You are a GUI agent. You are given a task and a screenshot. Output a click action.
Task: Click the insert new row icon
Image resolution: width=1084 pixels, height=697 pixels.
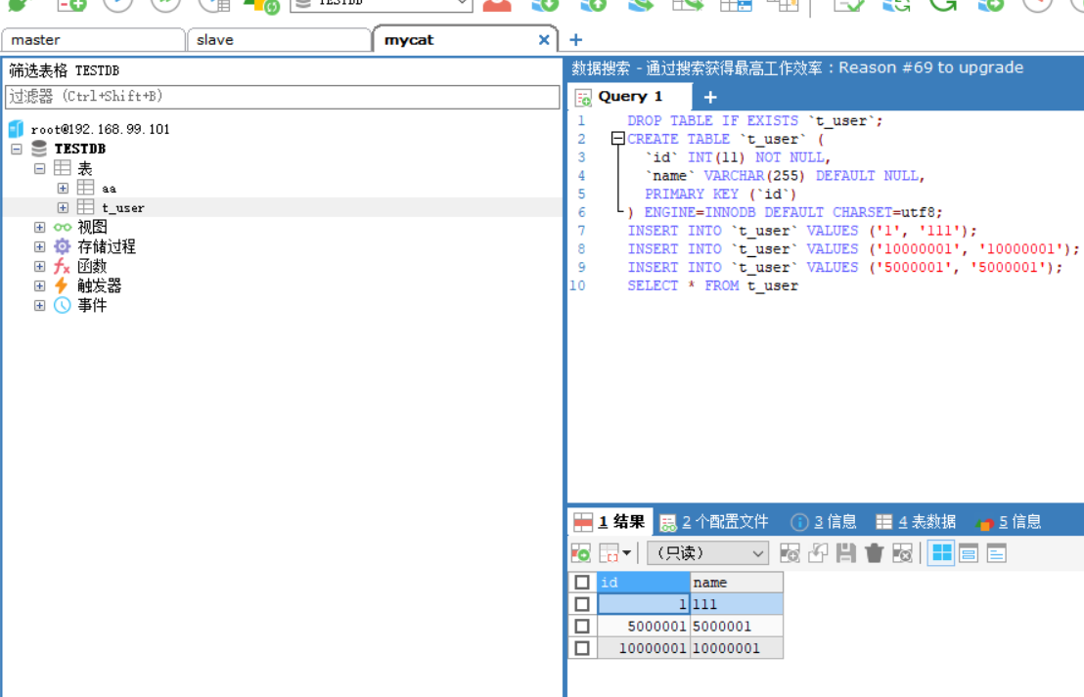coord(790,553)
